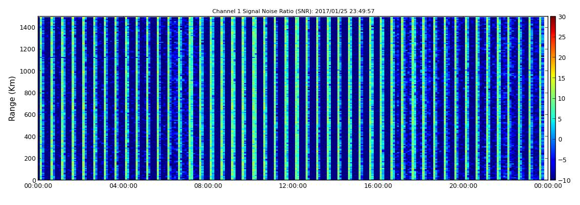
Task: Click the 04:00:00 time axis label
Action: pyautogui.click(x=124, y=186)
